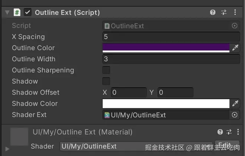Viewport: 245px width, 156px height.
Task: Pick Outline Color with eyedropper
Action: pos(235,48)
